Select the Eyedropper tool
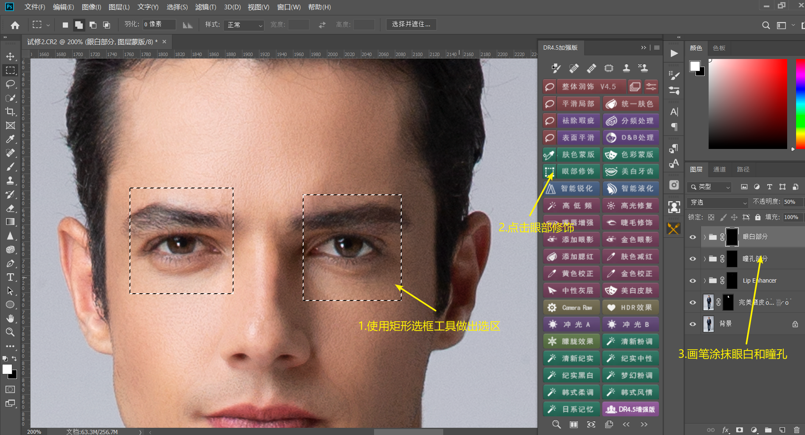Image resolution: width=805 pixels, height=435 pixels. click(x=10, y=139)
